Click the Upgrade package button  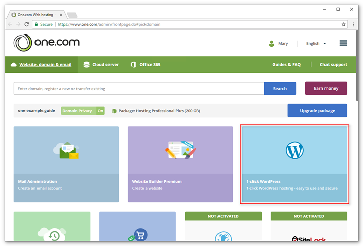(317, 111)
